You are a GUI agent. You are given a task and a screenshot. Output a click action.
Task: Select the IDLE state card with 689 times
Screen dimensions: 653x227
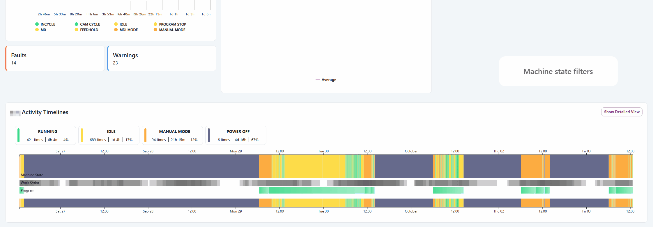[x=109, y=135]
